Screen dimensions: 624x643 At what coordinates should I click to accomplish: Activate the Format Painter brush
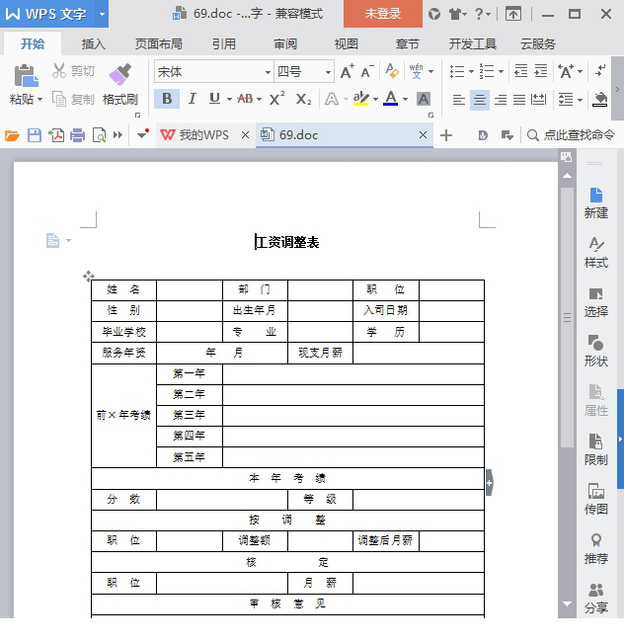pyautogui.click(x=119, y=75)
